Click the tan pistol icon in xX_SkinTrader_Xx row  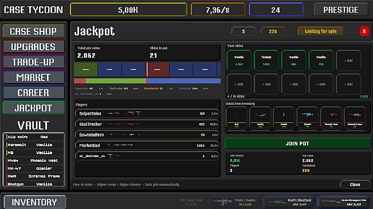click(110, 156)
